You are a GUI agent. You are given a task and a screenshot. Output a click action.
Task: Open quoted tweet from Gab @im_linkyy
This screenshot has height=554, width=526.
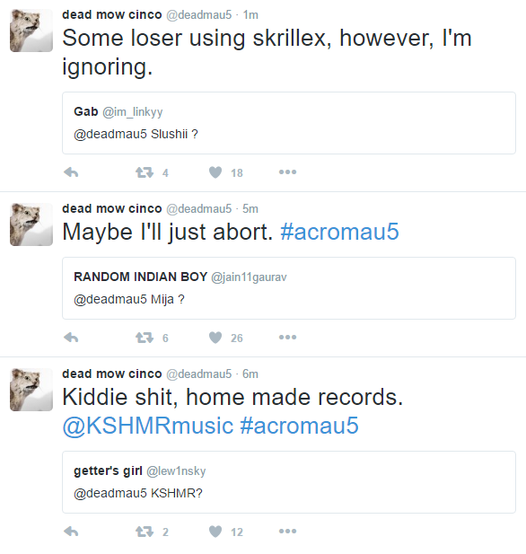[289, 123]
